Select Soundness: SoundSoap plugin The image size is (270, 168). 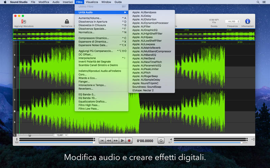(152, 87)
